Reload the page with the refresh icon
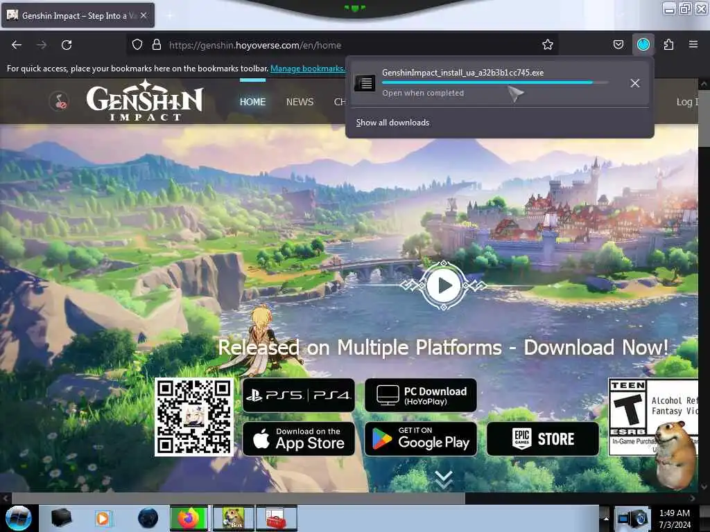The image size is (710, 532). [67, 45]
